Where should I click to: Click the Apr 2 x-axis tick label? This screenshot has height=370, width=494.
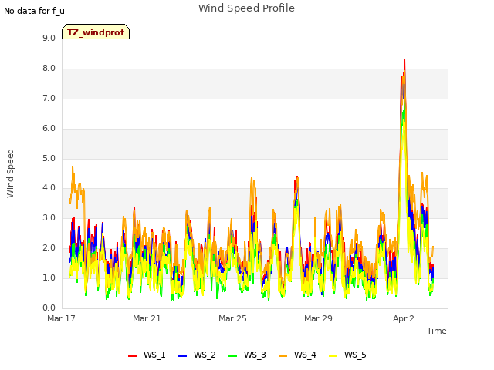pos(403,318)
